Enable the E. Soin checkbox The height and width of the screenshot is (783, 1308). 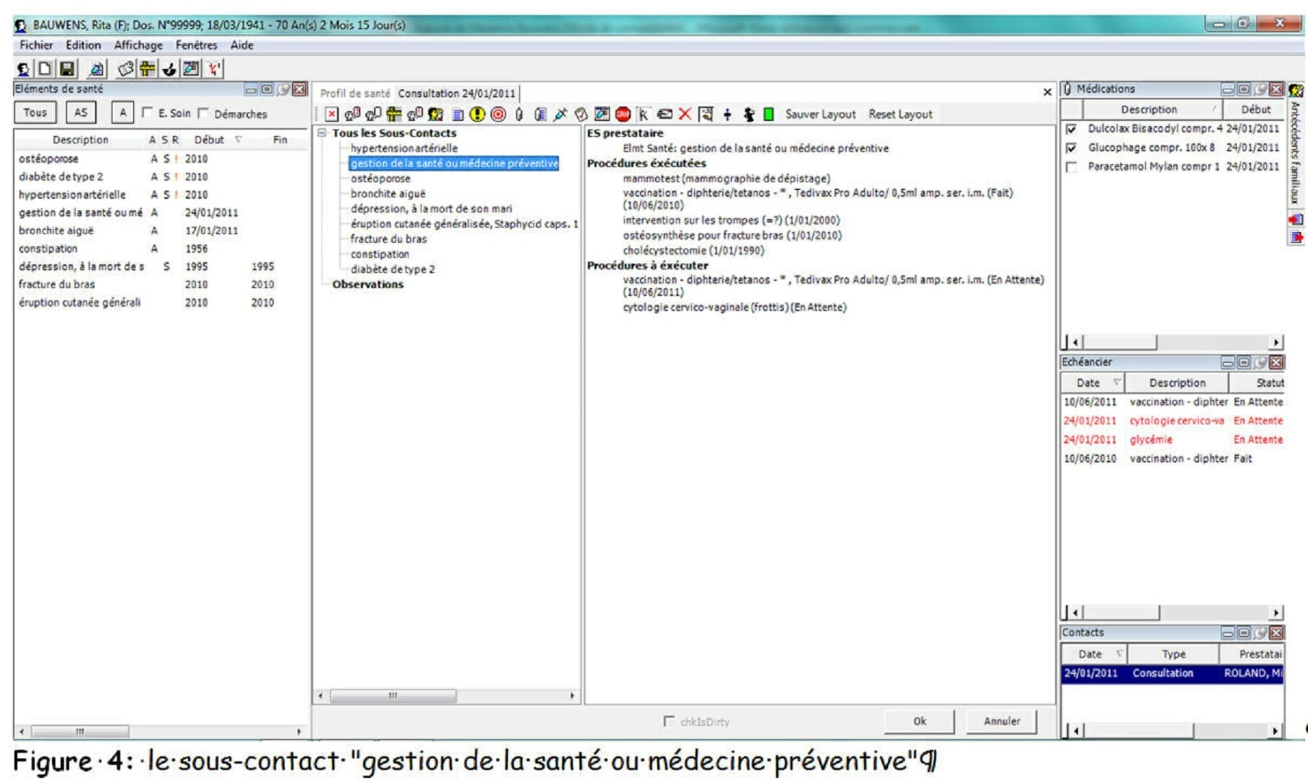click(x=148, y=112)
